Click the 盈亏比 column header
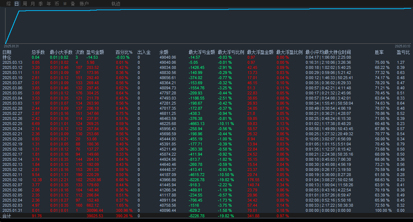The width and height of the screenshot is (413, 222). pyautogui.click(x=403, y=52)
